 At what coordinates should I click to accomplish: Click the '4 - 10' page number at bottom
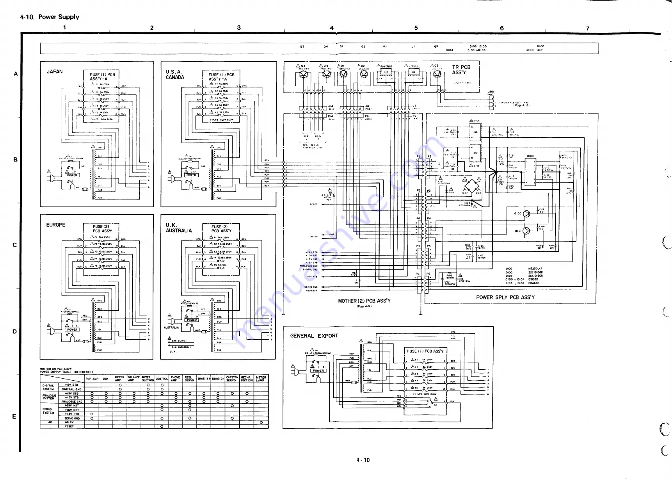tap(363, 460)
